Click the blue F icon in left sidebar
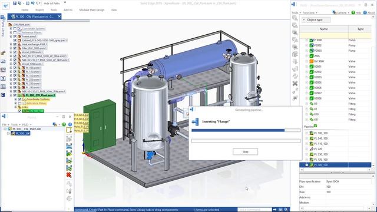This screenshot has width=377, height=212. pos(3,95)
